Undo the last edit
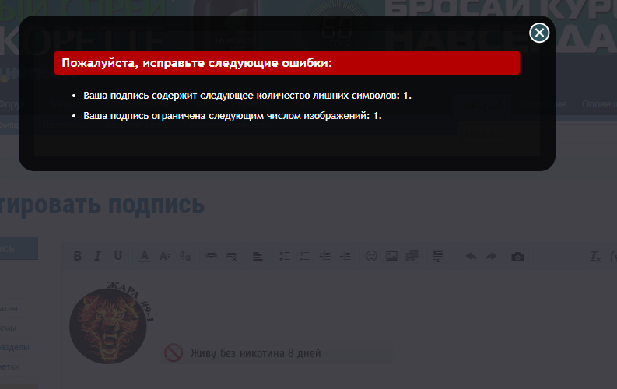 tap(471, 257)
